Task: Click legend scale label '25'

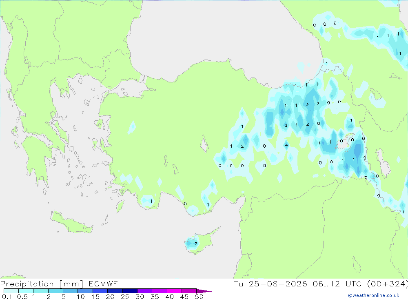Action: [x=125, y=297]
